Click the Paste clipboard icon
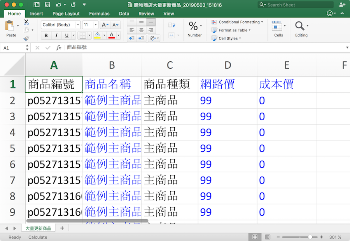350x241 pixels. coord(9,26)
